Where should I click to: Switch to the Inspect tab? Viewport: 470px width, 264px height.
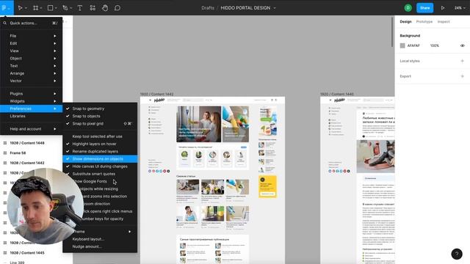(x=444, y=21)
